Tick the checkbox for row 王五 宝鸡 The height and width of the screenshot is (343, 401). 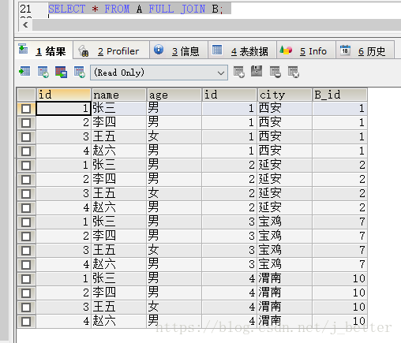(x=26, y=251)
